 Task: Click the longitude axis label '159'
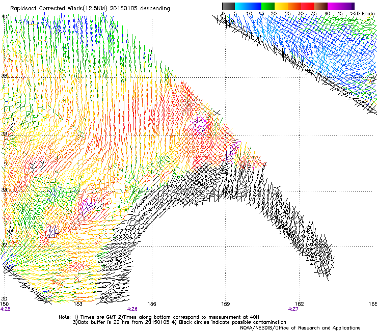click(x=226, y=304)
